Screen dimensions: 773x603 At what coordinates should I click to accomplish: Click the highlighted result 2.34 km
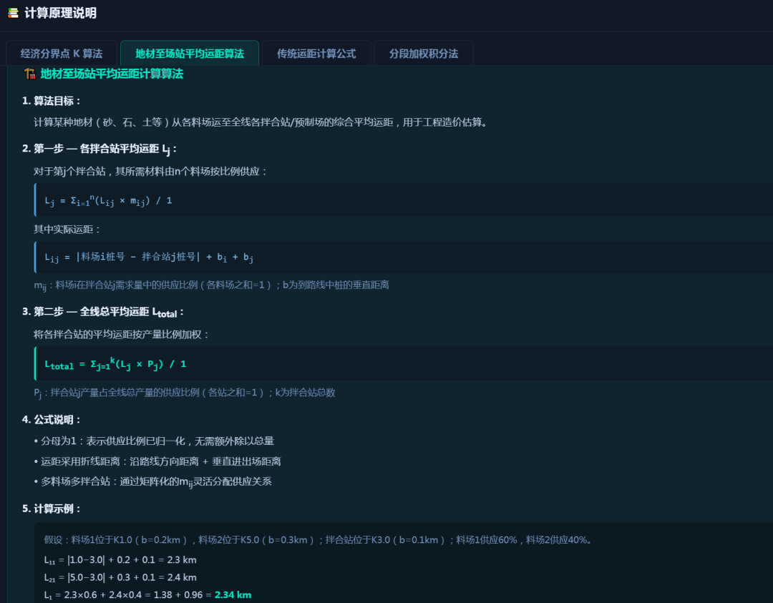coord(233,595)
